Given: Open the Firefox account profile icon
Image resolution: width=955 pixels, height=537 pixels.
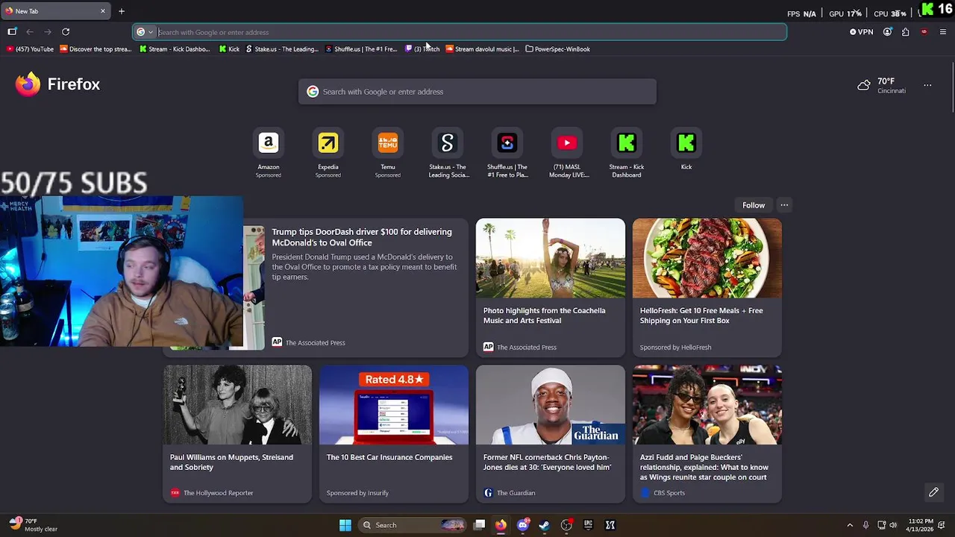Looking at the screenshot, I should tap(887, 32).
